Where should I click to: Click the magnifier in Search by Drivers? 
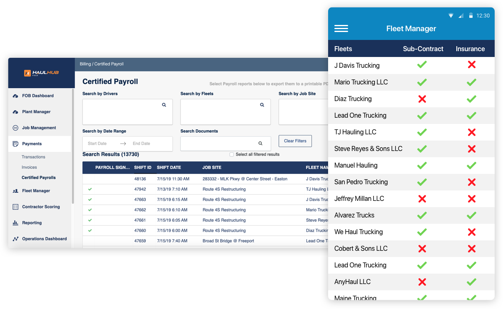[164, 105]
